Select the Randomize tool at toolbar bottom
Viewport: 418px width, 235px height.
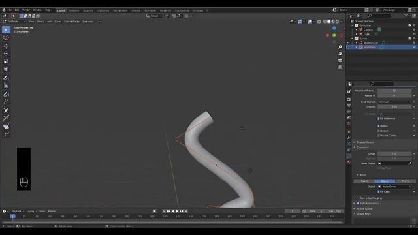click(x=6, y=134)
